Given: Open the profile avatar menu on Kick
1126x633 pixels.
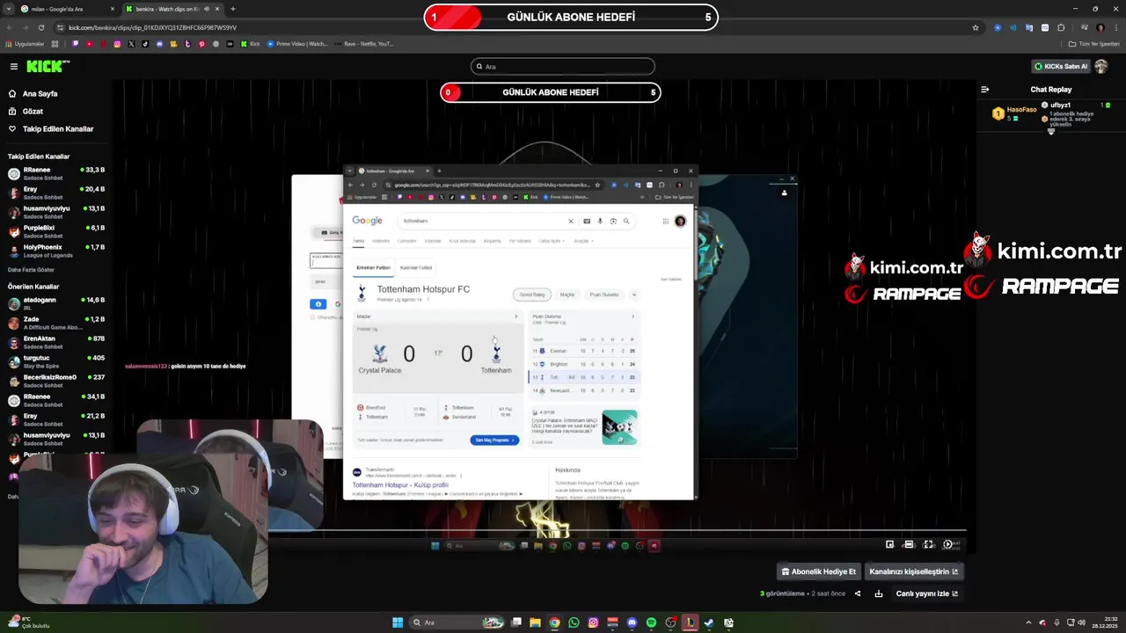Looking at the screenshot, I should click(x=1101, y=66).
